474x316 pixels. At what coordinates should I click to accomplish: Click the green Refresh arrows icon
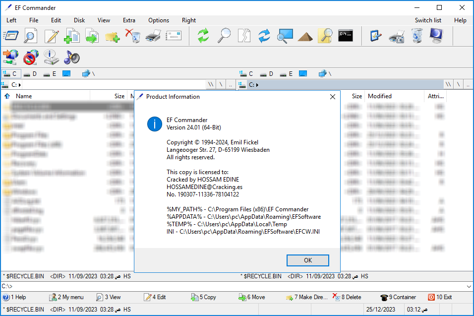point(203,36)
